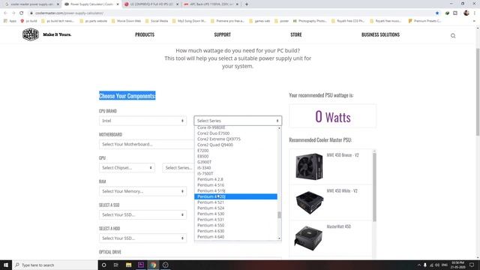Show hidden system tray icons
Screen dimensions: 480x270
click(418, 265)
